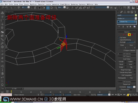Click the Mirror tool icon

(x=112, y=8)
